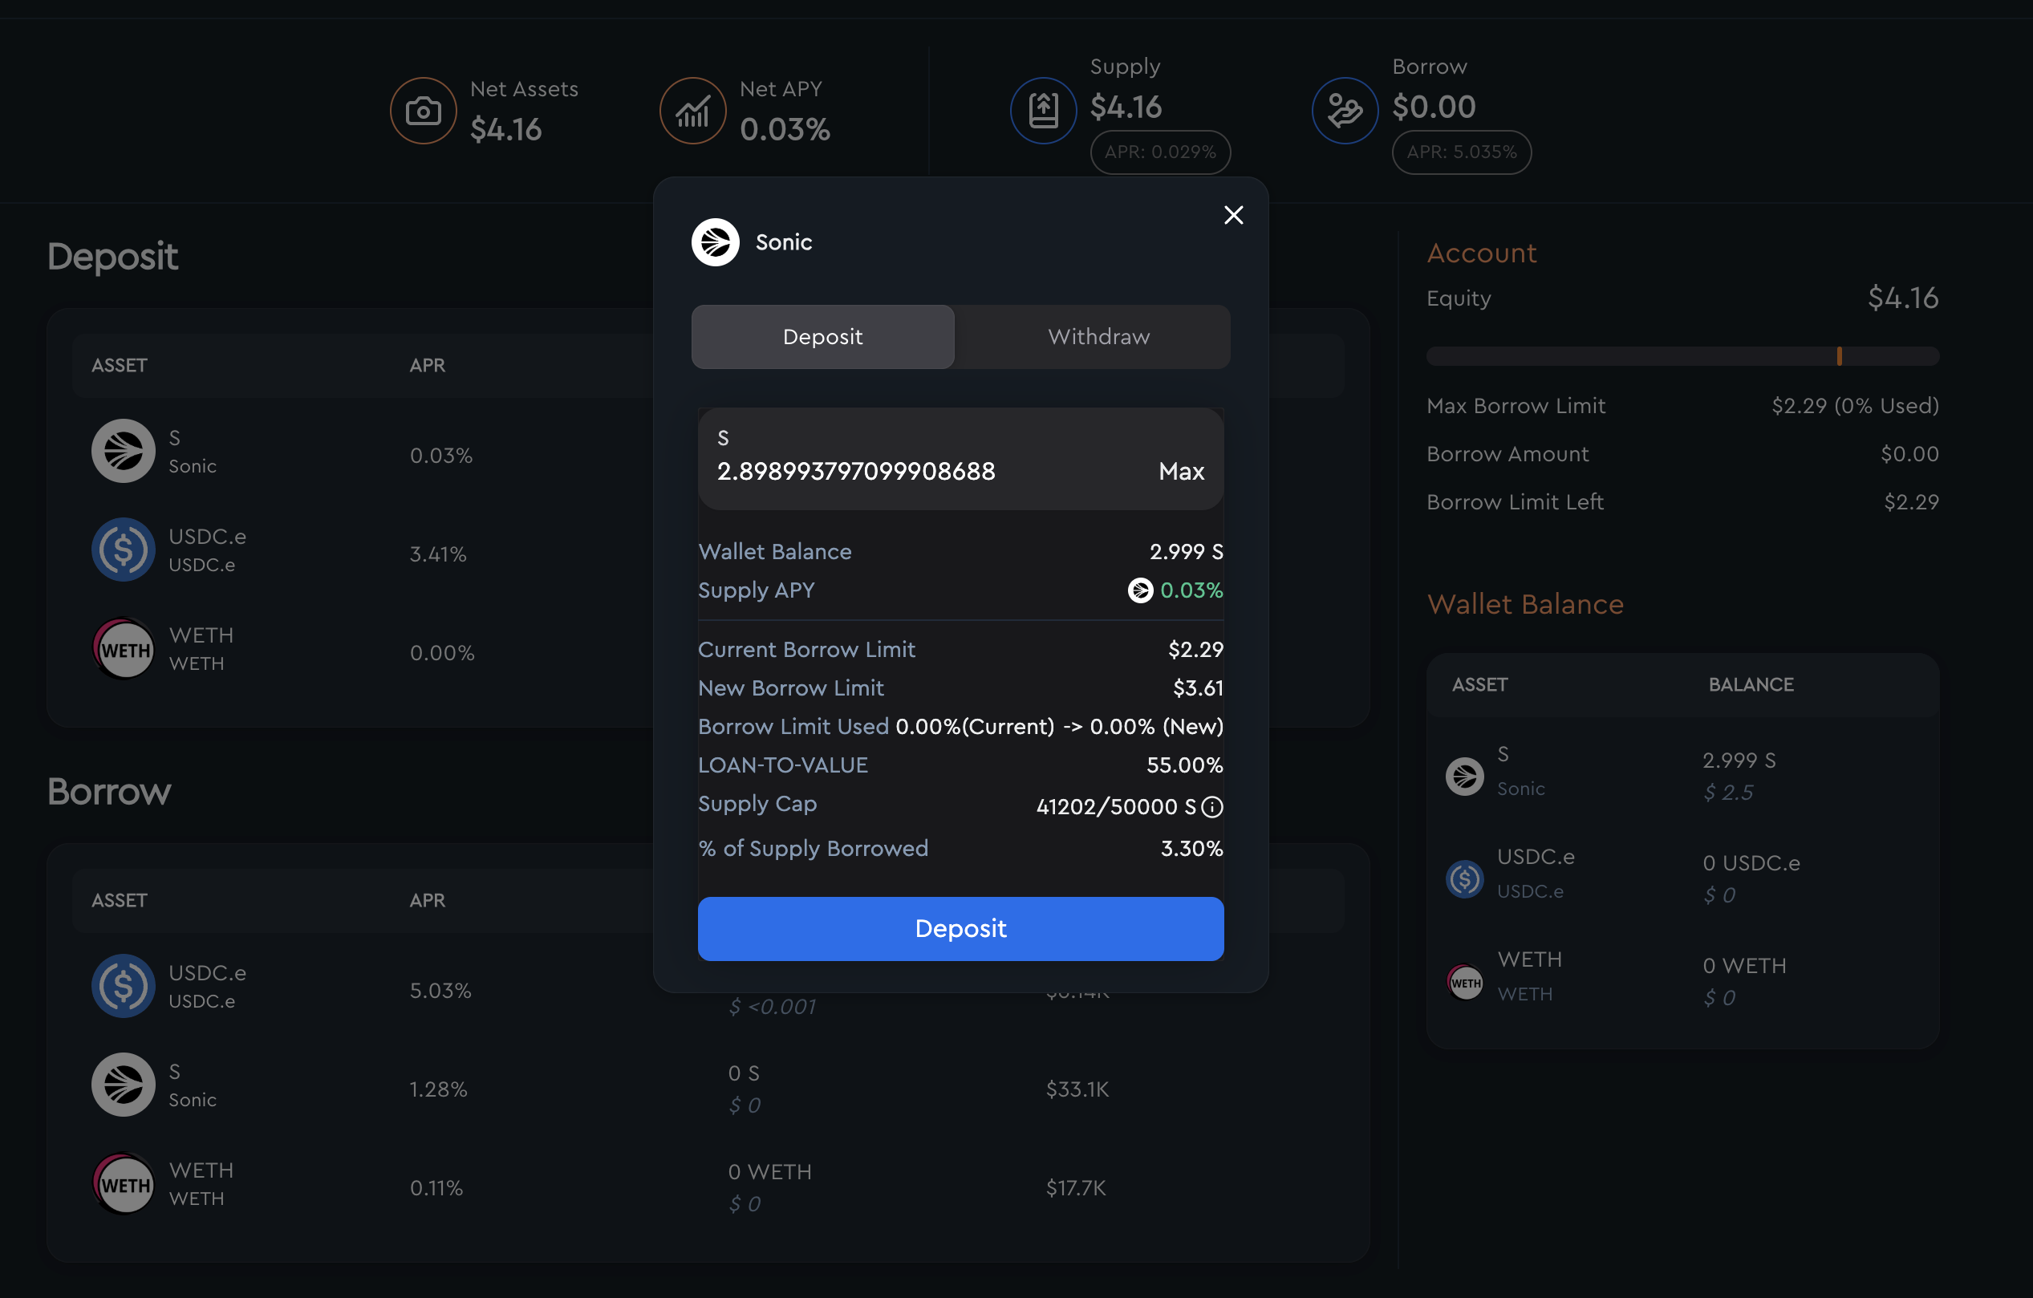The image size is (2033, 1298).
Task: Click the Supply Cap info icon
Action: coord(1211,807)
